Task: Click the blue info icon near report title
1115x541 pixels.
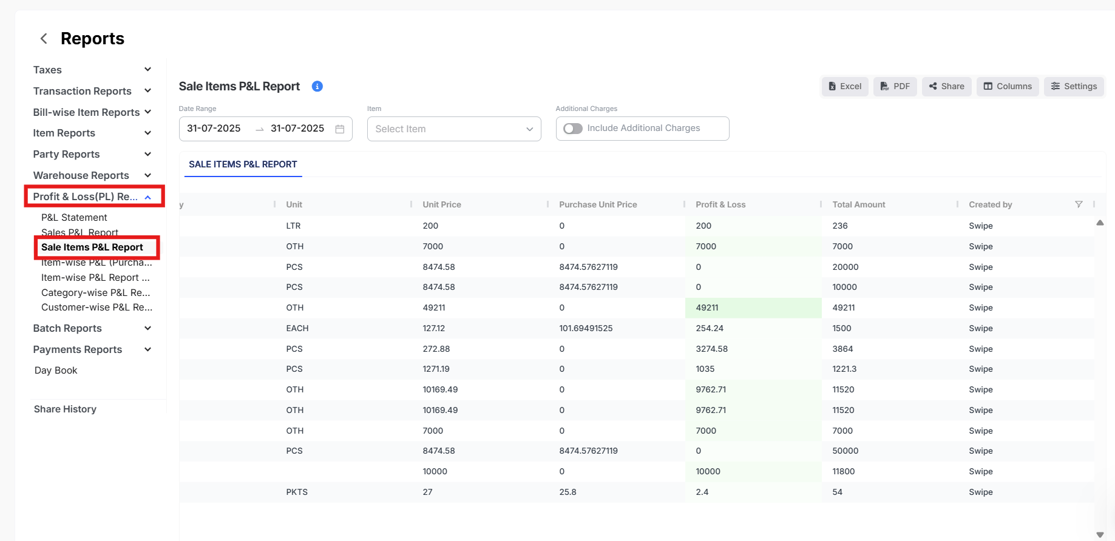Action: point(317,87)
